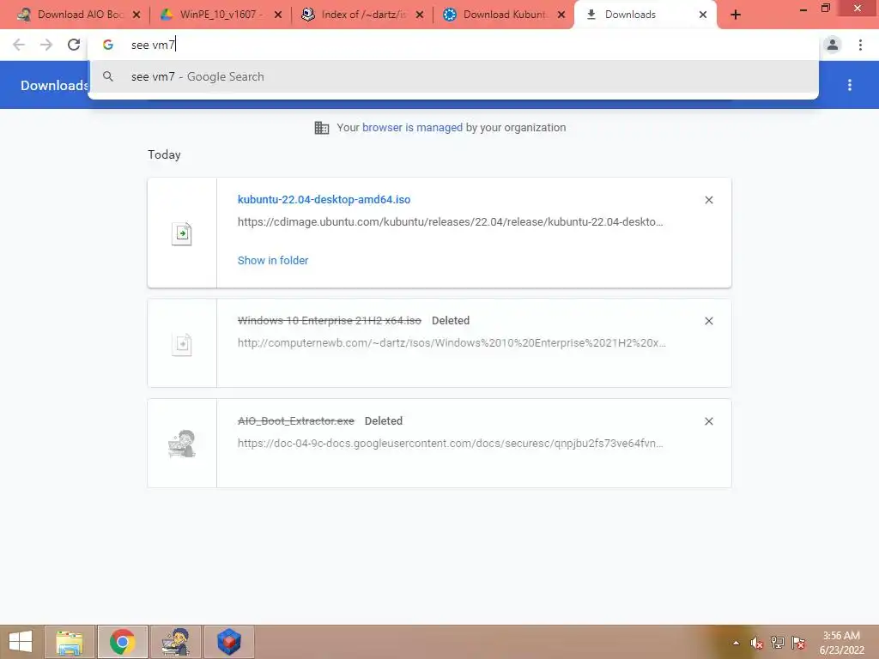
Task: Open the clock showing 3:56 AM
Action: point(841,643)
